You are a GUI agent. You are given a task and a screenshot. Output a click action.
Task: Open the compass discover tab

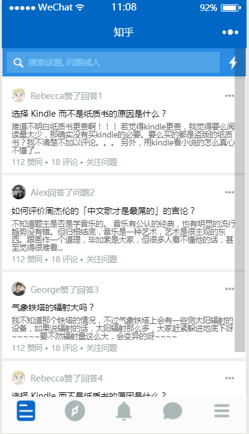pyautogui.click(x=75, y=411)
